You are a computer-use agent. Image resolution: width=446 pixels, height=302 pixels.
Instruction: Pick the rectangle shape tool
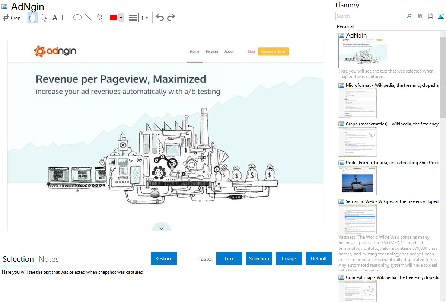[66, 18]
